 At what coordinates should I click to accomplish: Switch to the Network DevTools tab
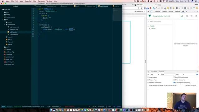tap(178, 12)
